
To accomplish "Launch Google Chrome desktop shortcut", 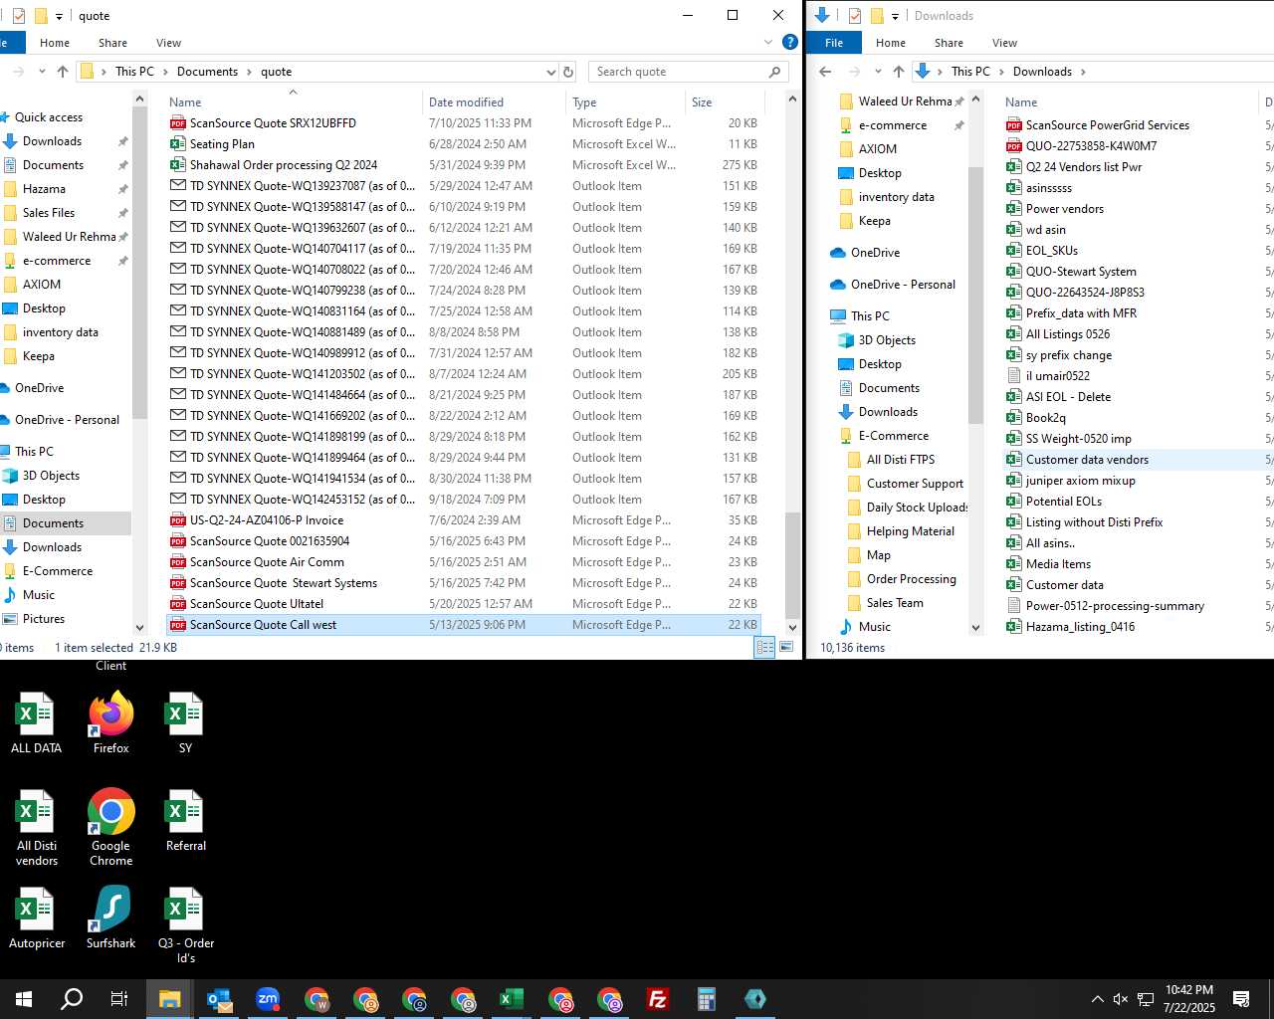I will [110, 828].
